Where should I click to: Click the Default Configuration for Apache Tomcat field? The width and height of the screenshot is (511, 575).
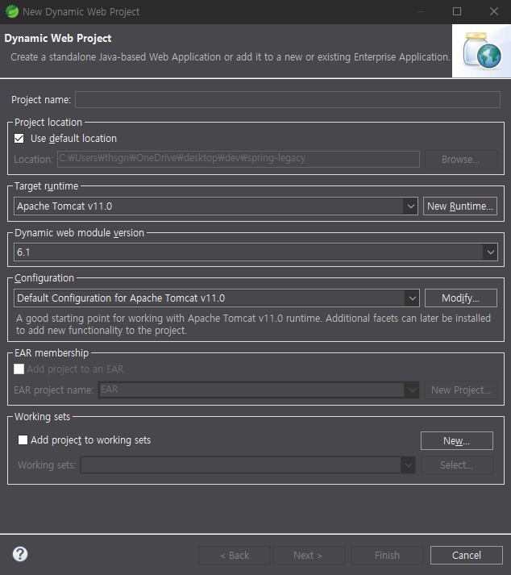point(208,298)
